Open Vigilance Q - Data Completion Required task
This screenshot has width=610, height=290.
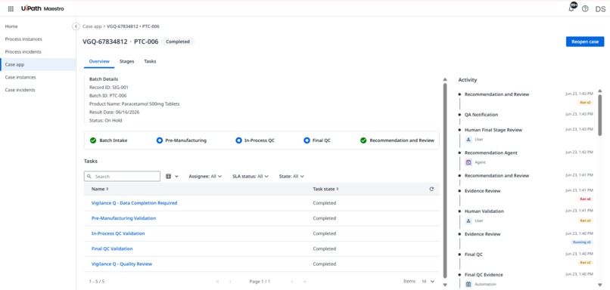click(x=134, y=203)
